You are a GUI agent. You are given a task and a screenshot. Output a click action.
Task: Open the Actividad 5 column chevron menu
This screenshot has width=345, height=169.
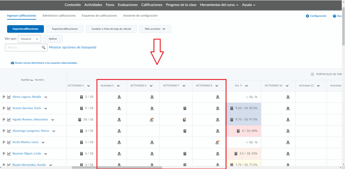pyautogui.click(x=118, y=86)
